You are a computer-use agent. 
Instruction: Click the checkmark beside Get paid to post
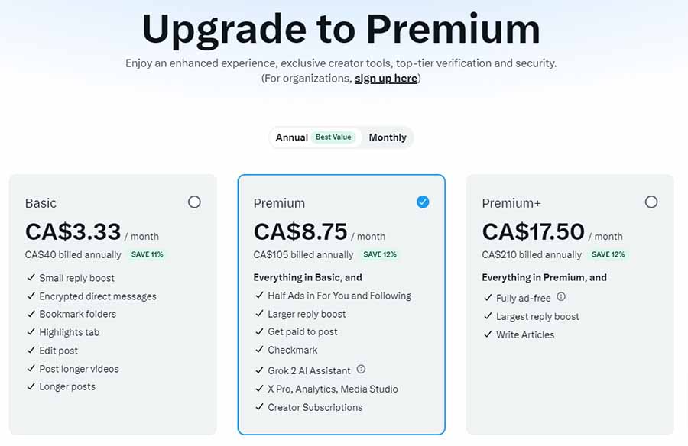259,332
